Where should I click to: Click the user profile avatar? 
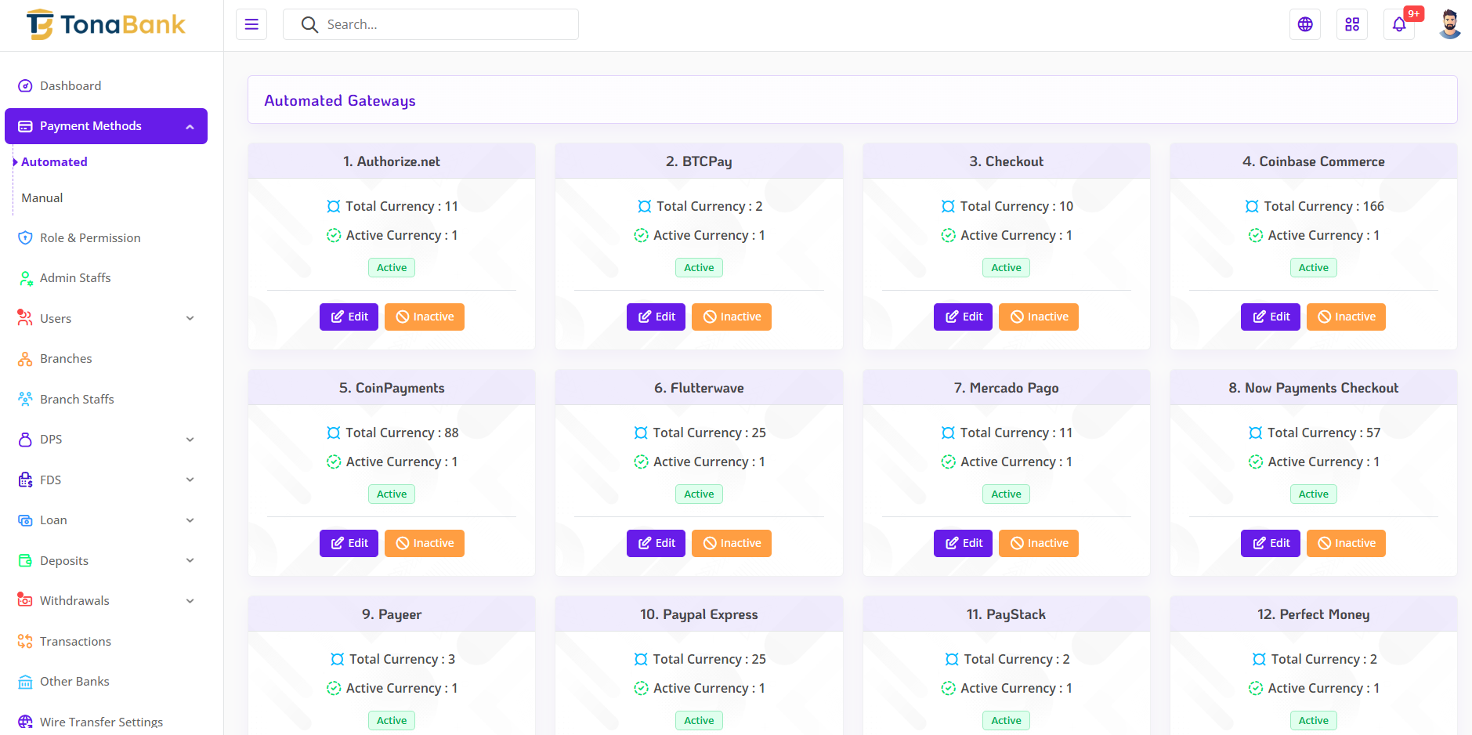click(1449, 24)
